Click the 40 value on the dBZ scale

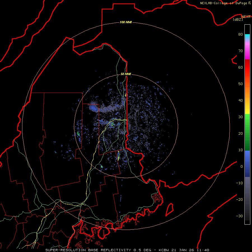(241, 101)
